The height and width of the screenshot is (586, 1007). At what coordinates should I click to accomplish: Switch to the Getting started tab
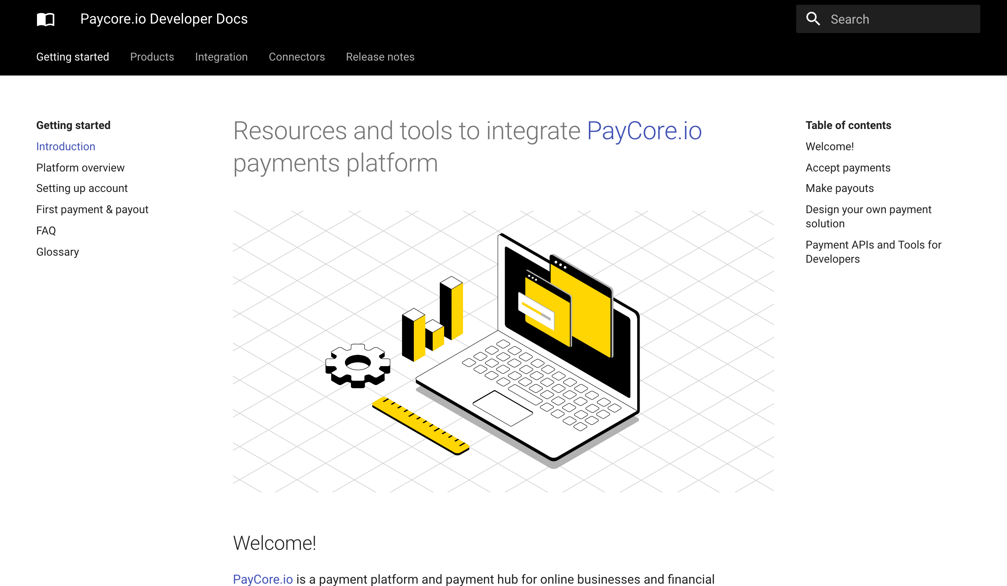tap(73, 57)
